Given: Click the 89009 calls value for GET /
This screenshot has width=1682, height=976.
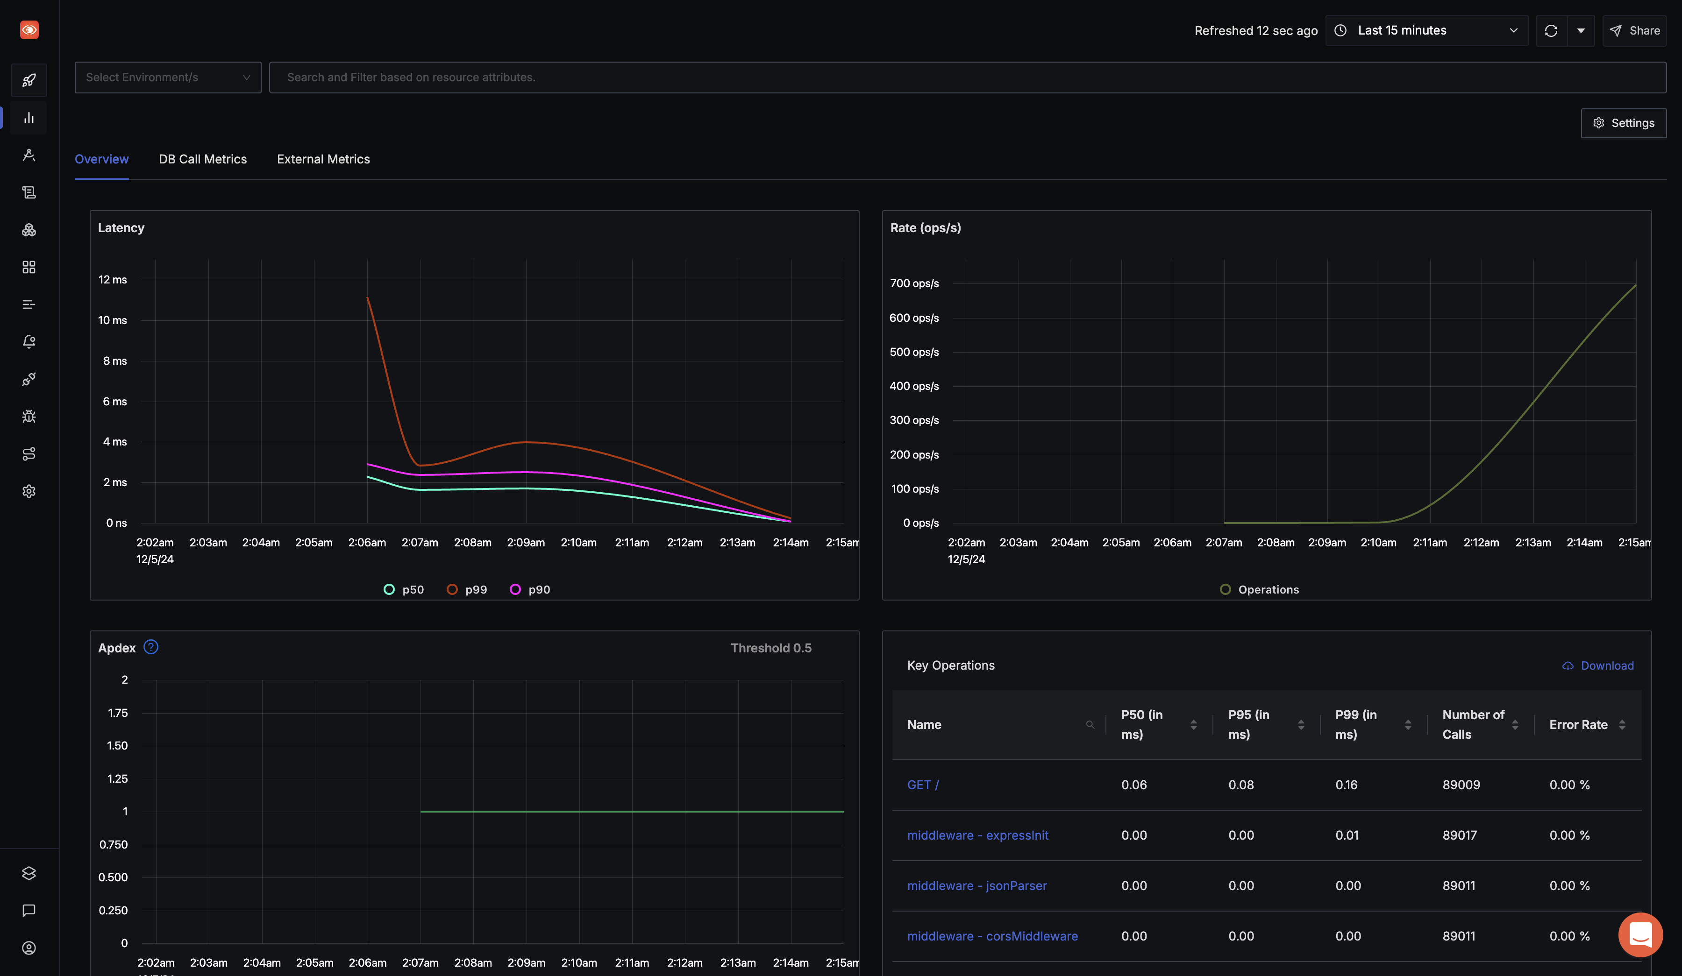Looking at the screenshot, I should (1461, 785).
